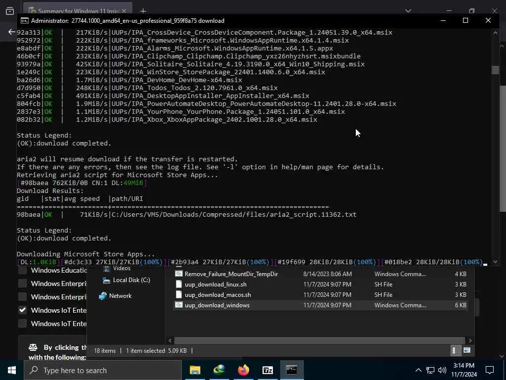Click the browser back arrow
Viewport: 506px width, 380px height.
[12, 32]
